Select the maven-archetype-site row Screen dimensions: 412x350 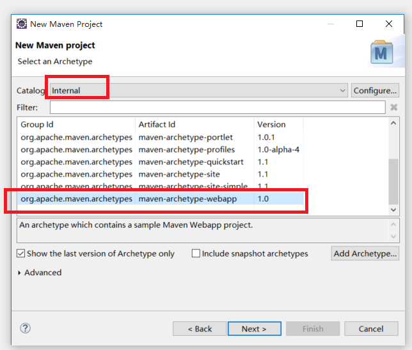pyautogui.click(x=161, y=174)
